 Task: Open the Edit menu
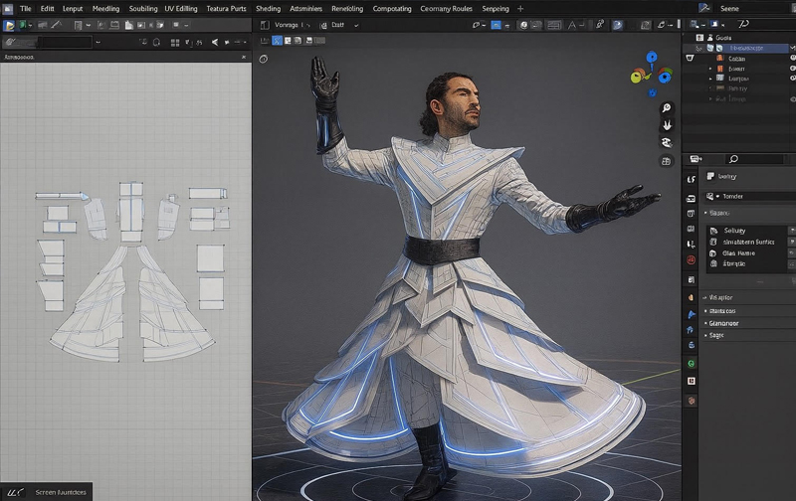[x=47, y=9]
